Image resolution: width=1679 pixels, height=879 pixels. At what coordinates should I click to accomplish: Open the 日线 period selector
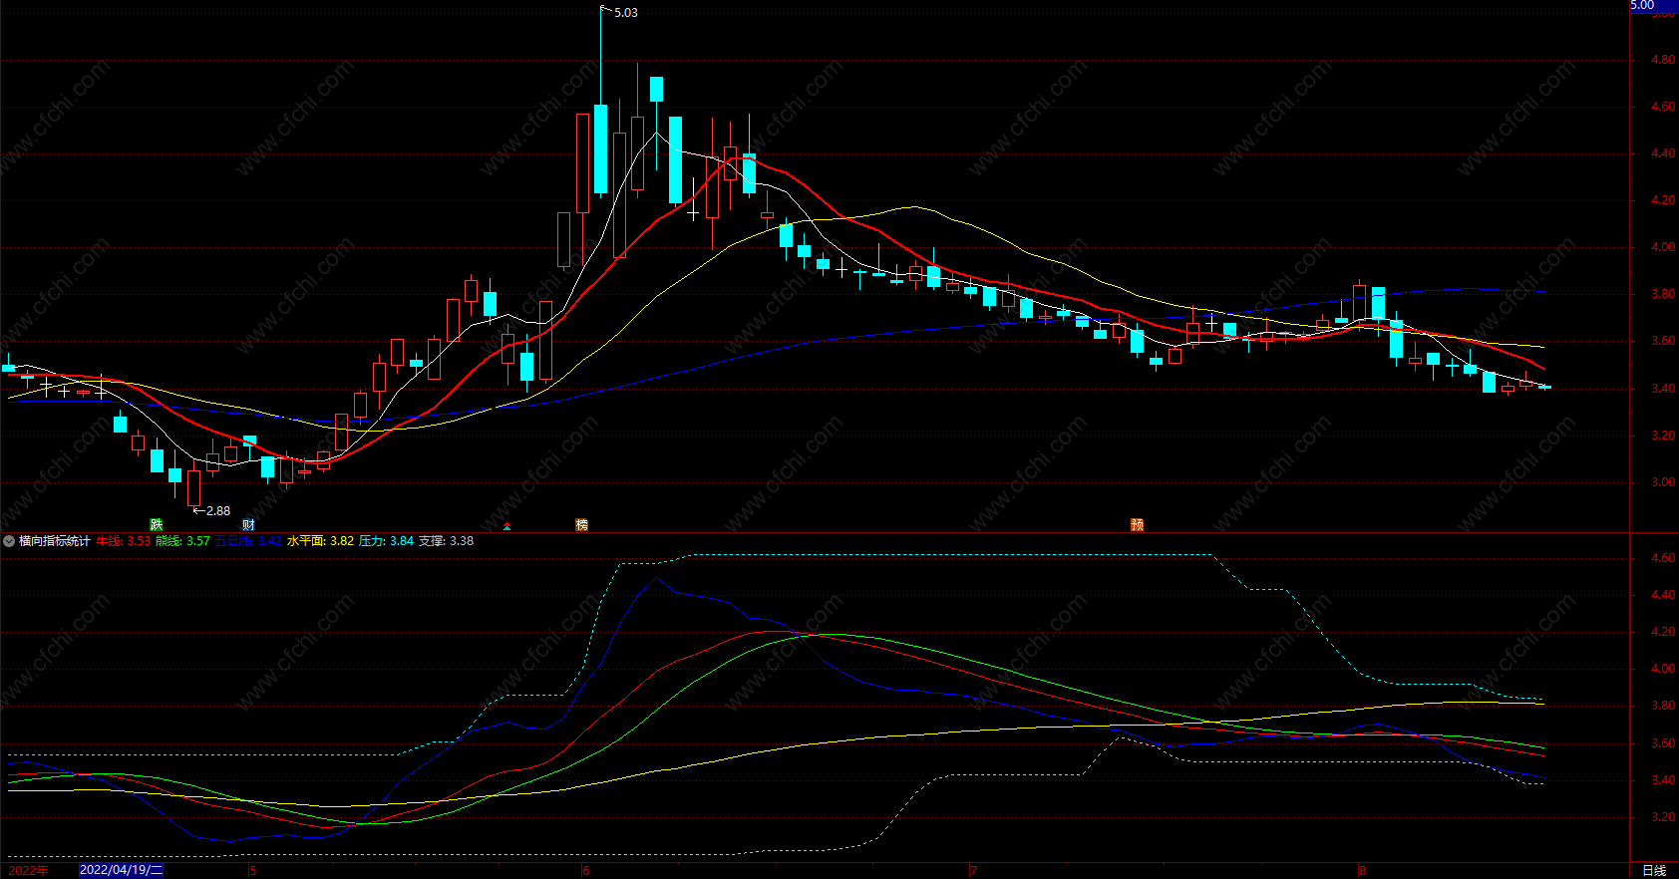click(x=1654, y=870)
